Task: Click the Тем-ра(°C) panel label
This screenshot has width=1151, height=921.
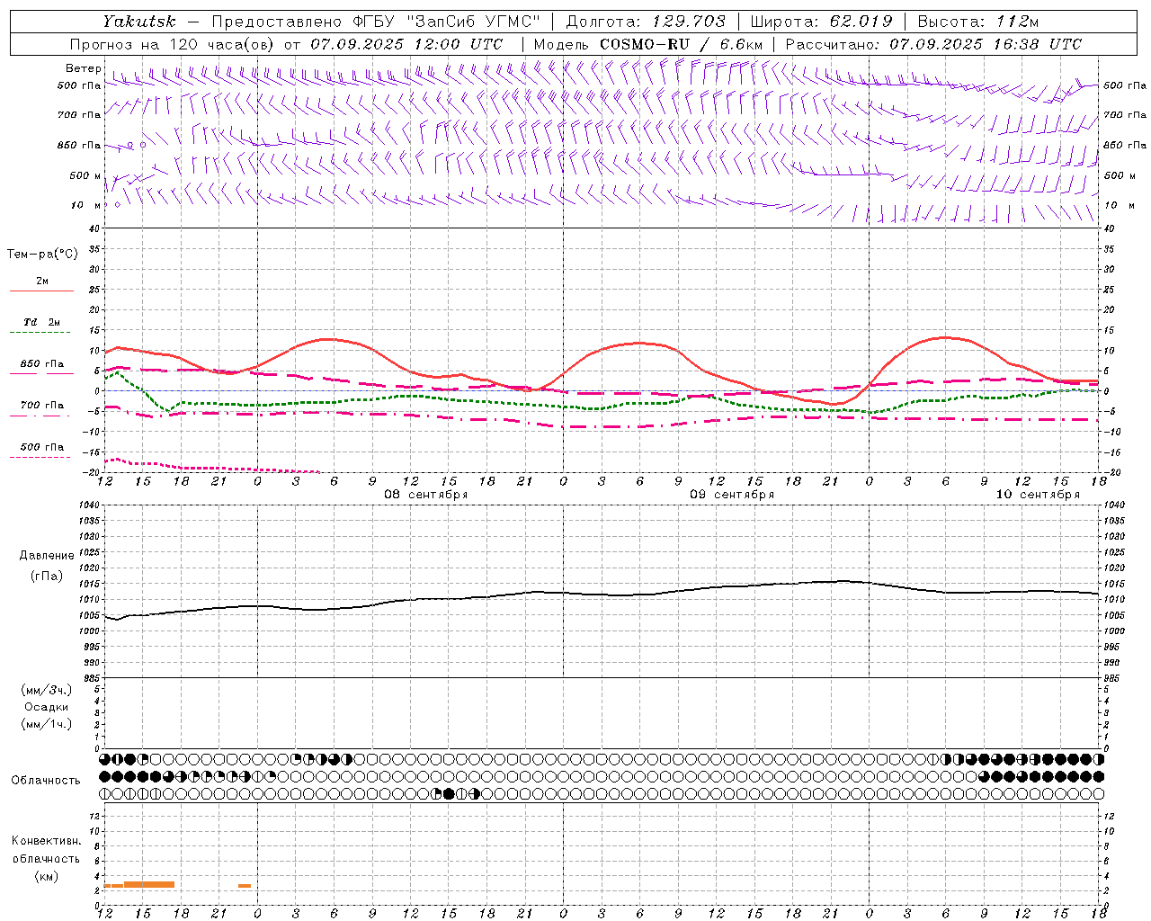Action: 42,255
